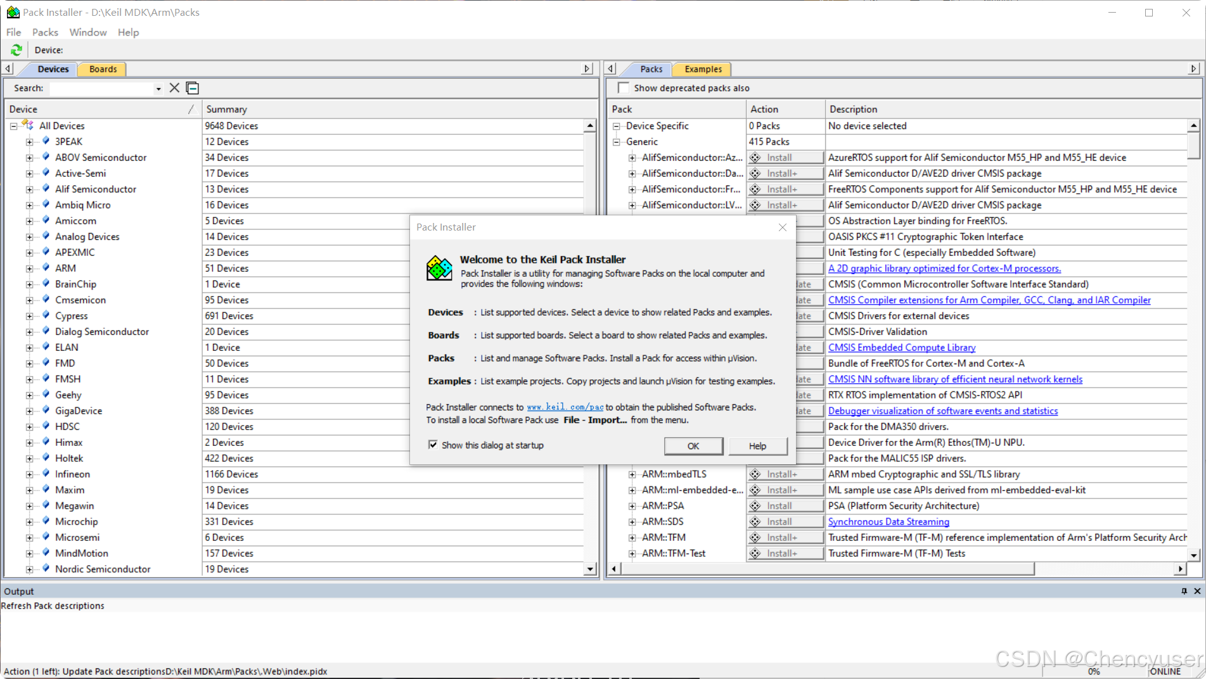Viewport: 1206px width, 679px height.
Task: Click install icon for AlifSemiconductor::Az pack
Action: point(755,157)
